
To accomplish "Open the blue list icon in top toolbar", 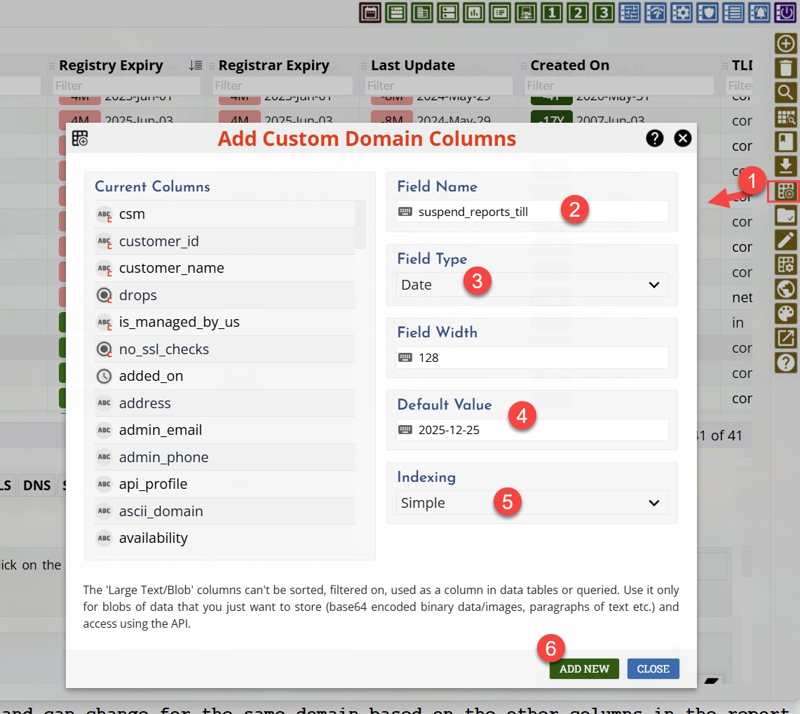I will click(733, 13).
